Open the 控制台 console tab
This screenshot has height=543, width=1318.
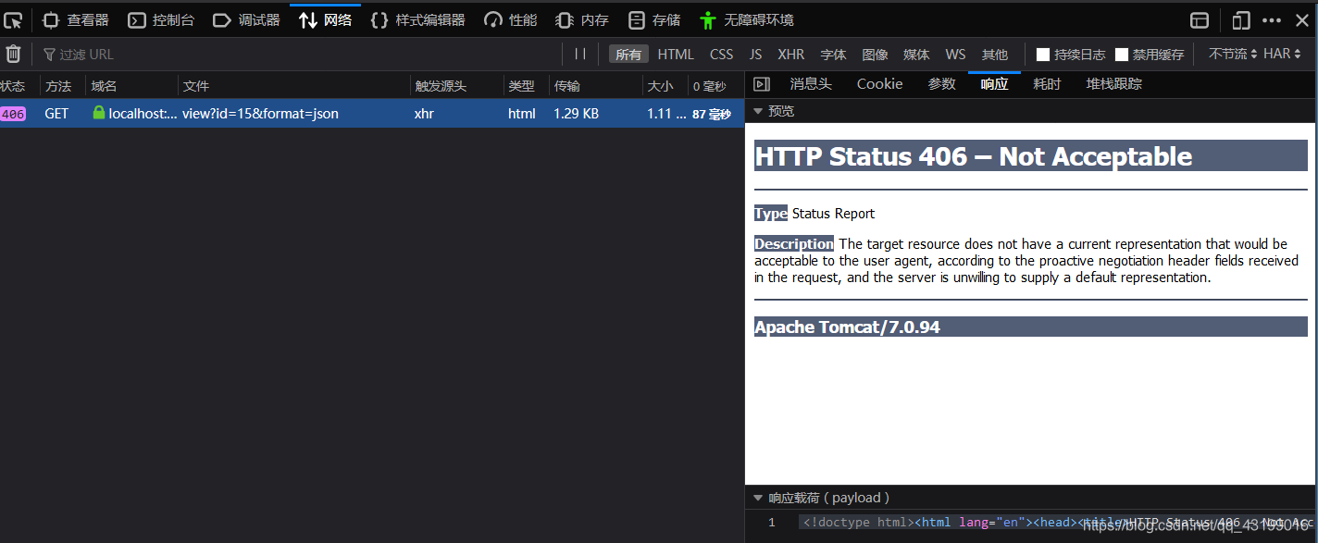pyautogui.click(x=161, y=19)
